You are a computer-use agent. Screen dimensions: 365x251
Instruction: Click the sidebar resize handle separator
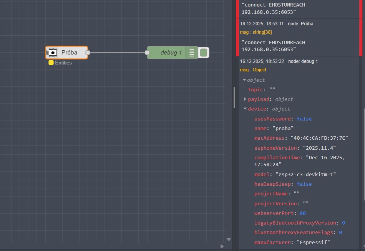point(234,97)
